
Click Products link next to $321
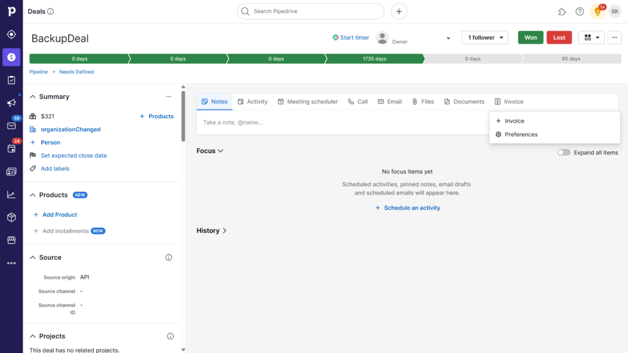156,116
